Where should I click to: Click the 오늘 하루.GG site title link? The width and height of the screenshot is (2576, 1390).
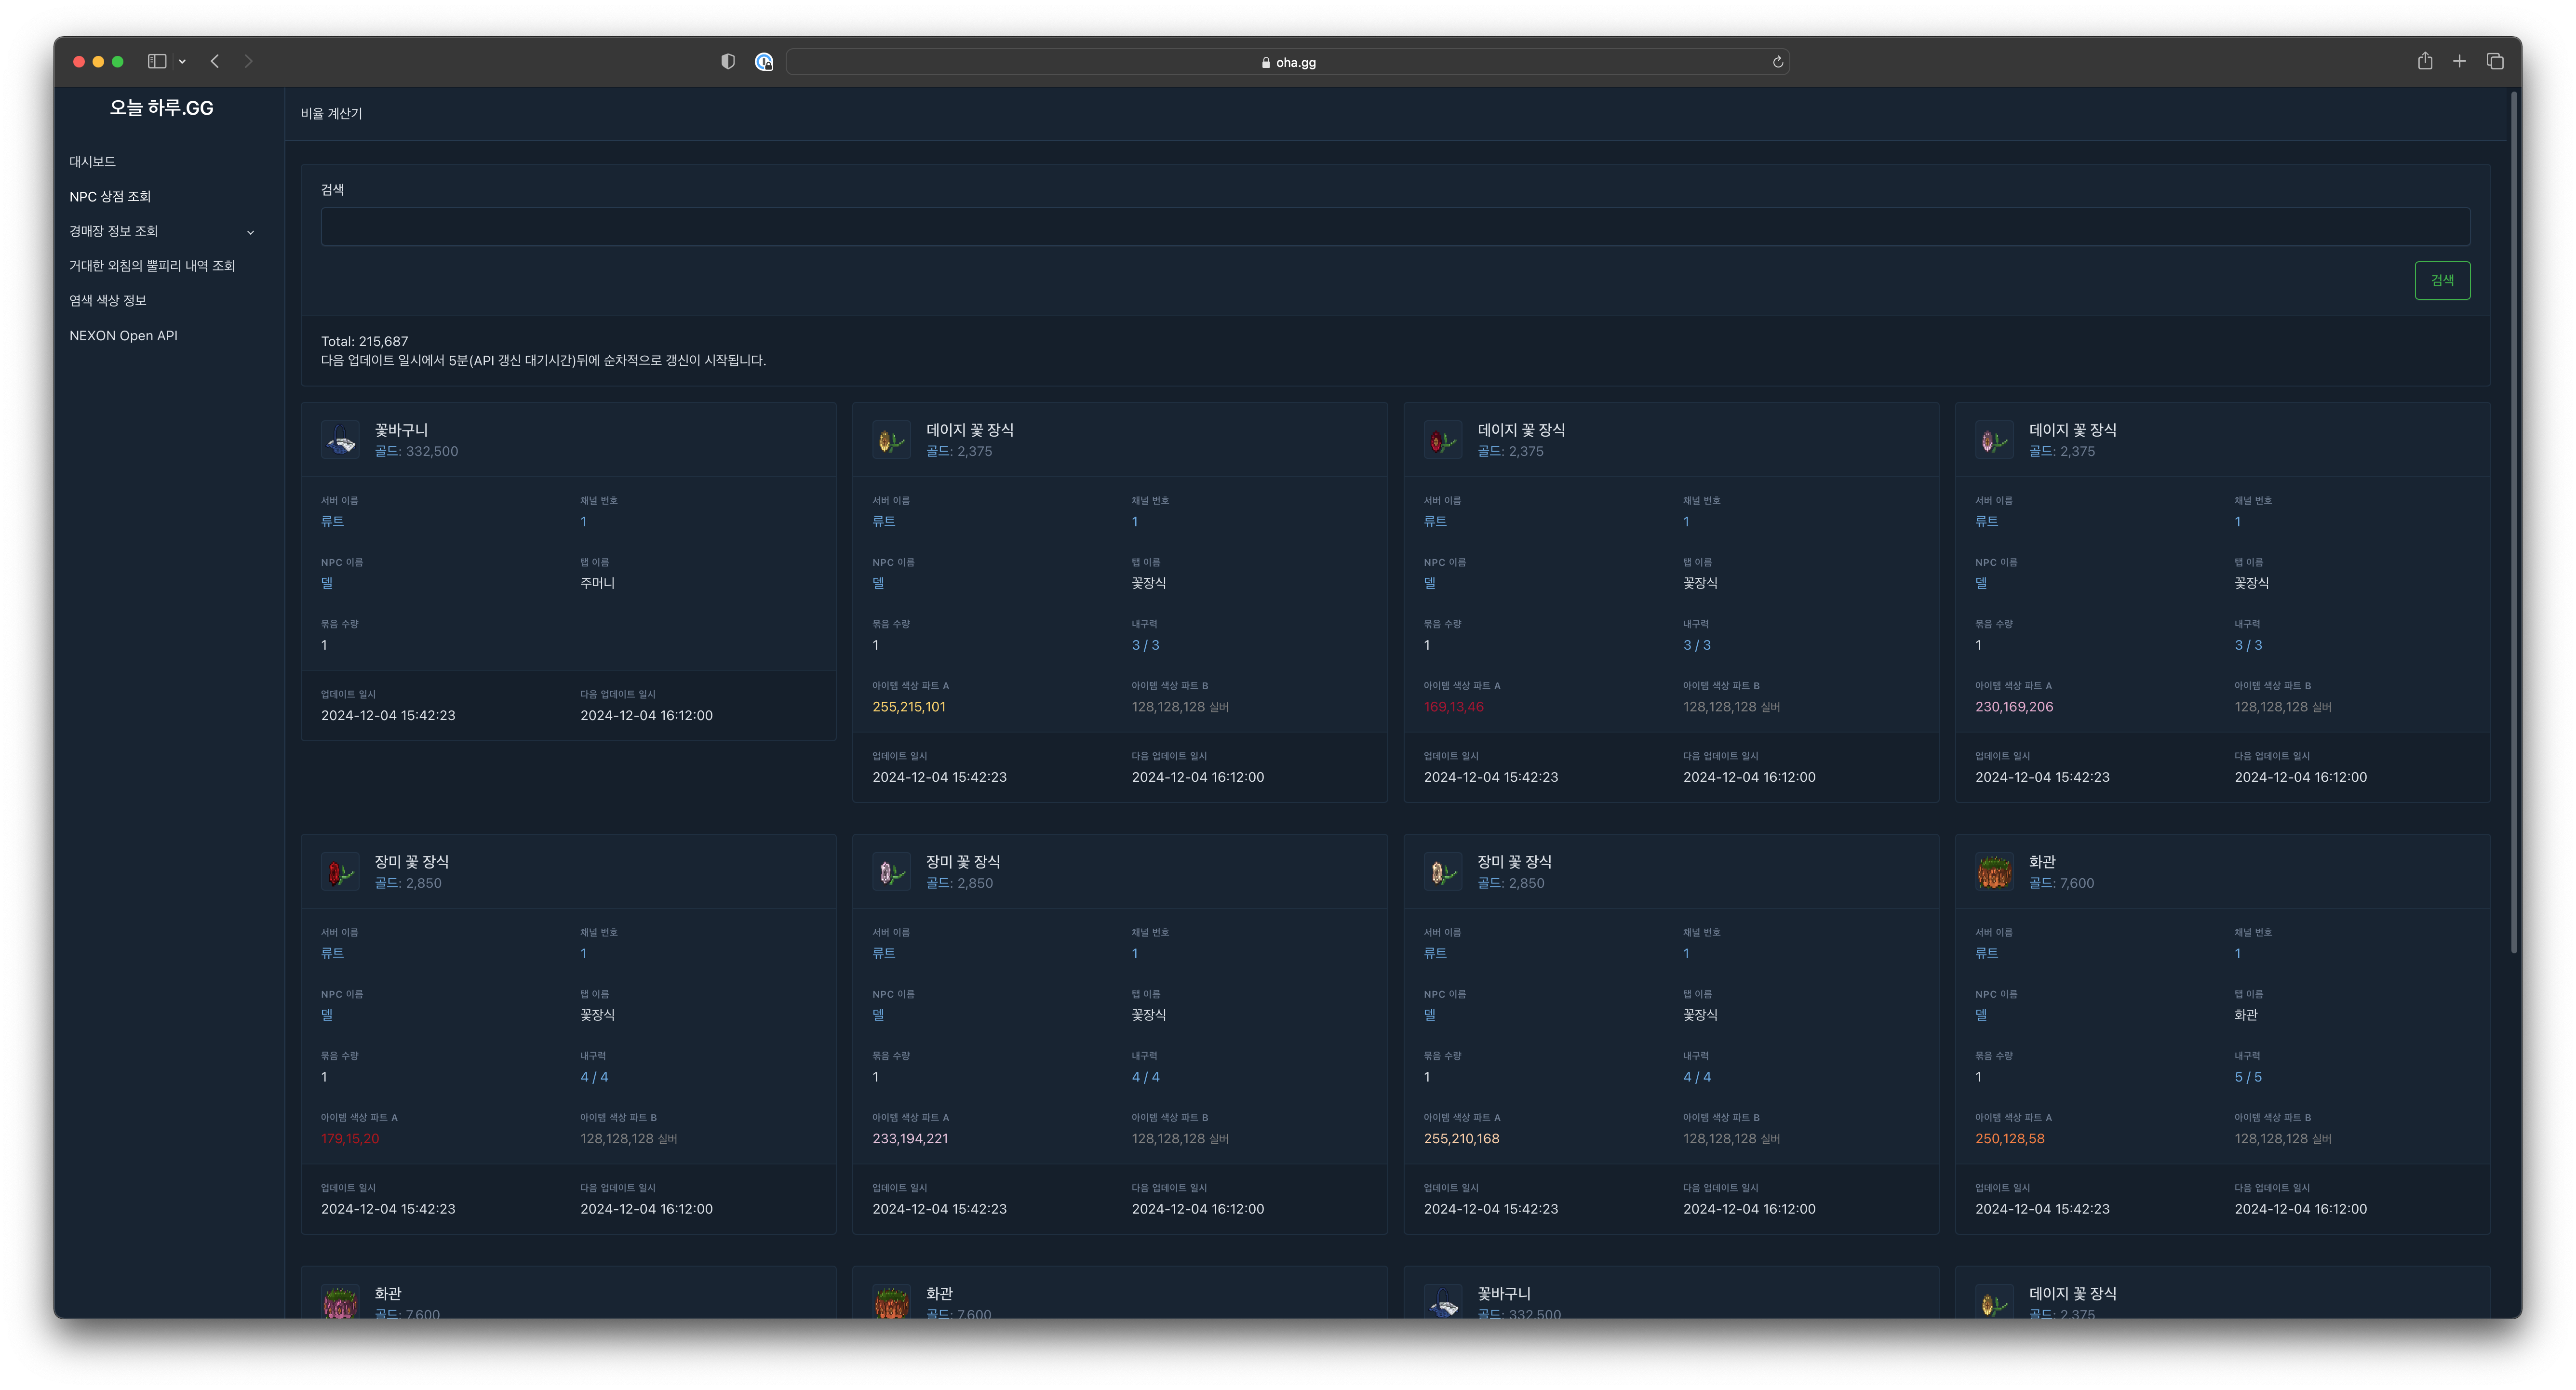(x=161, y=108)
